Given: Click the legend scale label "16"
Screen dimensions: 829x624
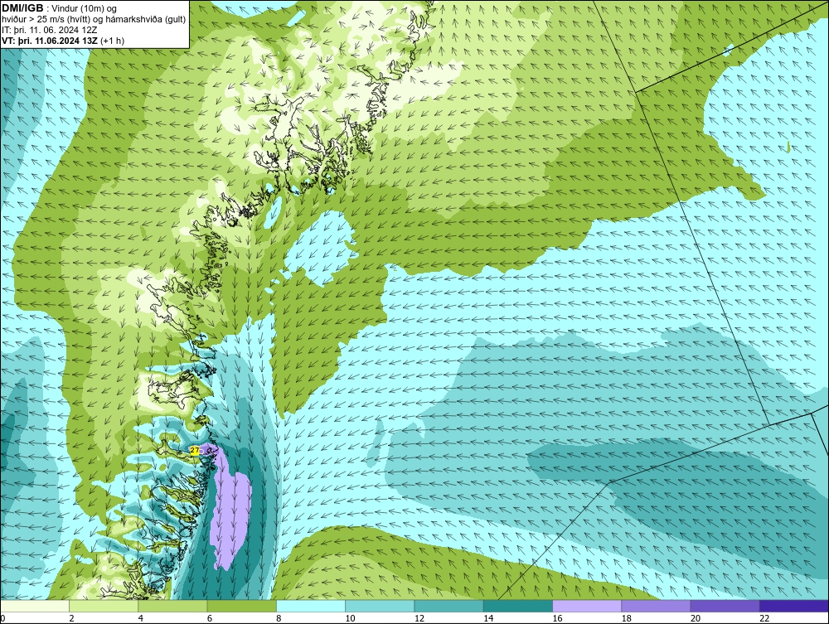Looking at the screenshot, I should click(557, 618).
